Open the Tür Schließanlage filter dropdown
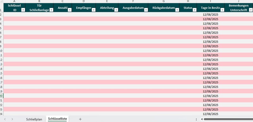Screen dimensions: 253x122 tap(51, 10)
